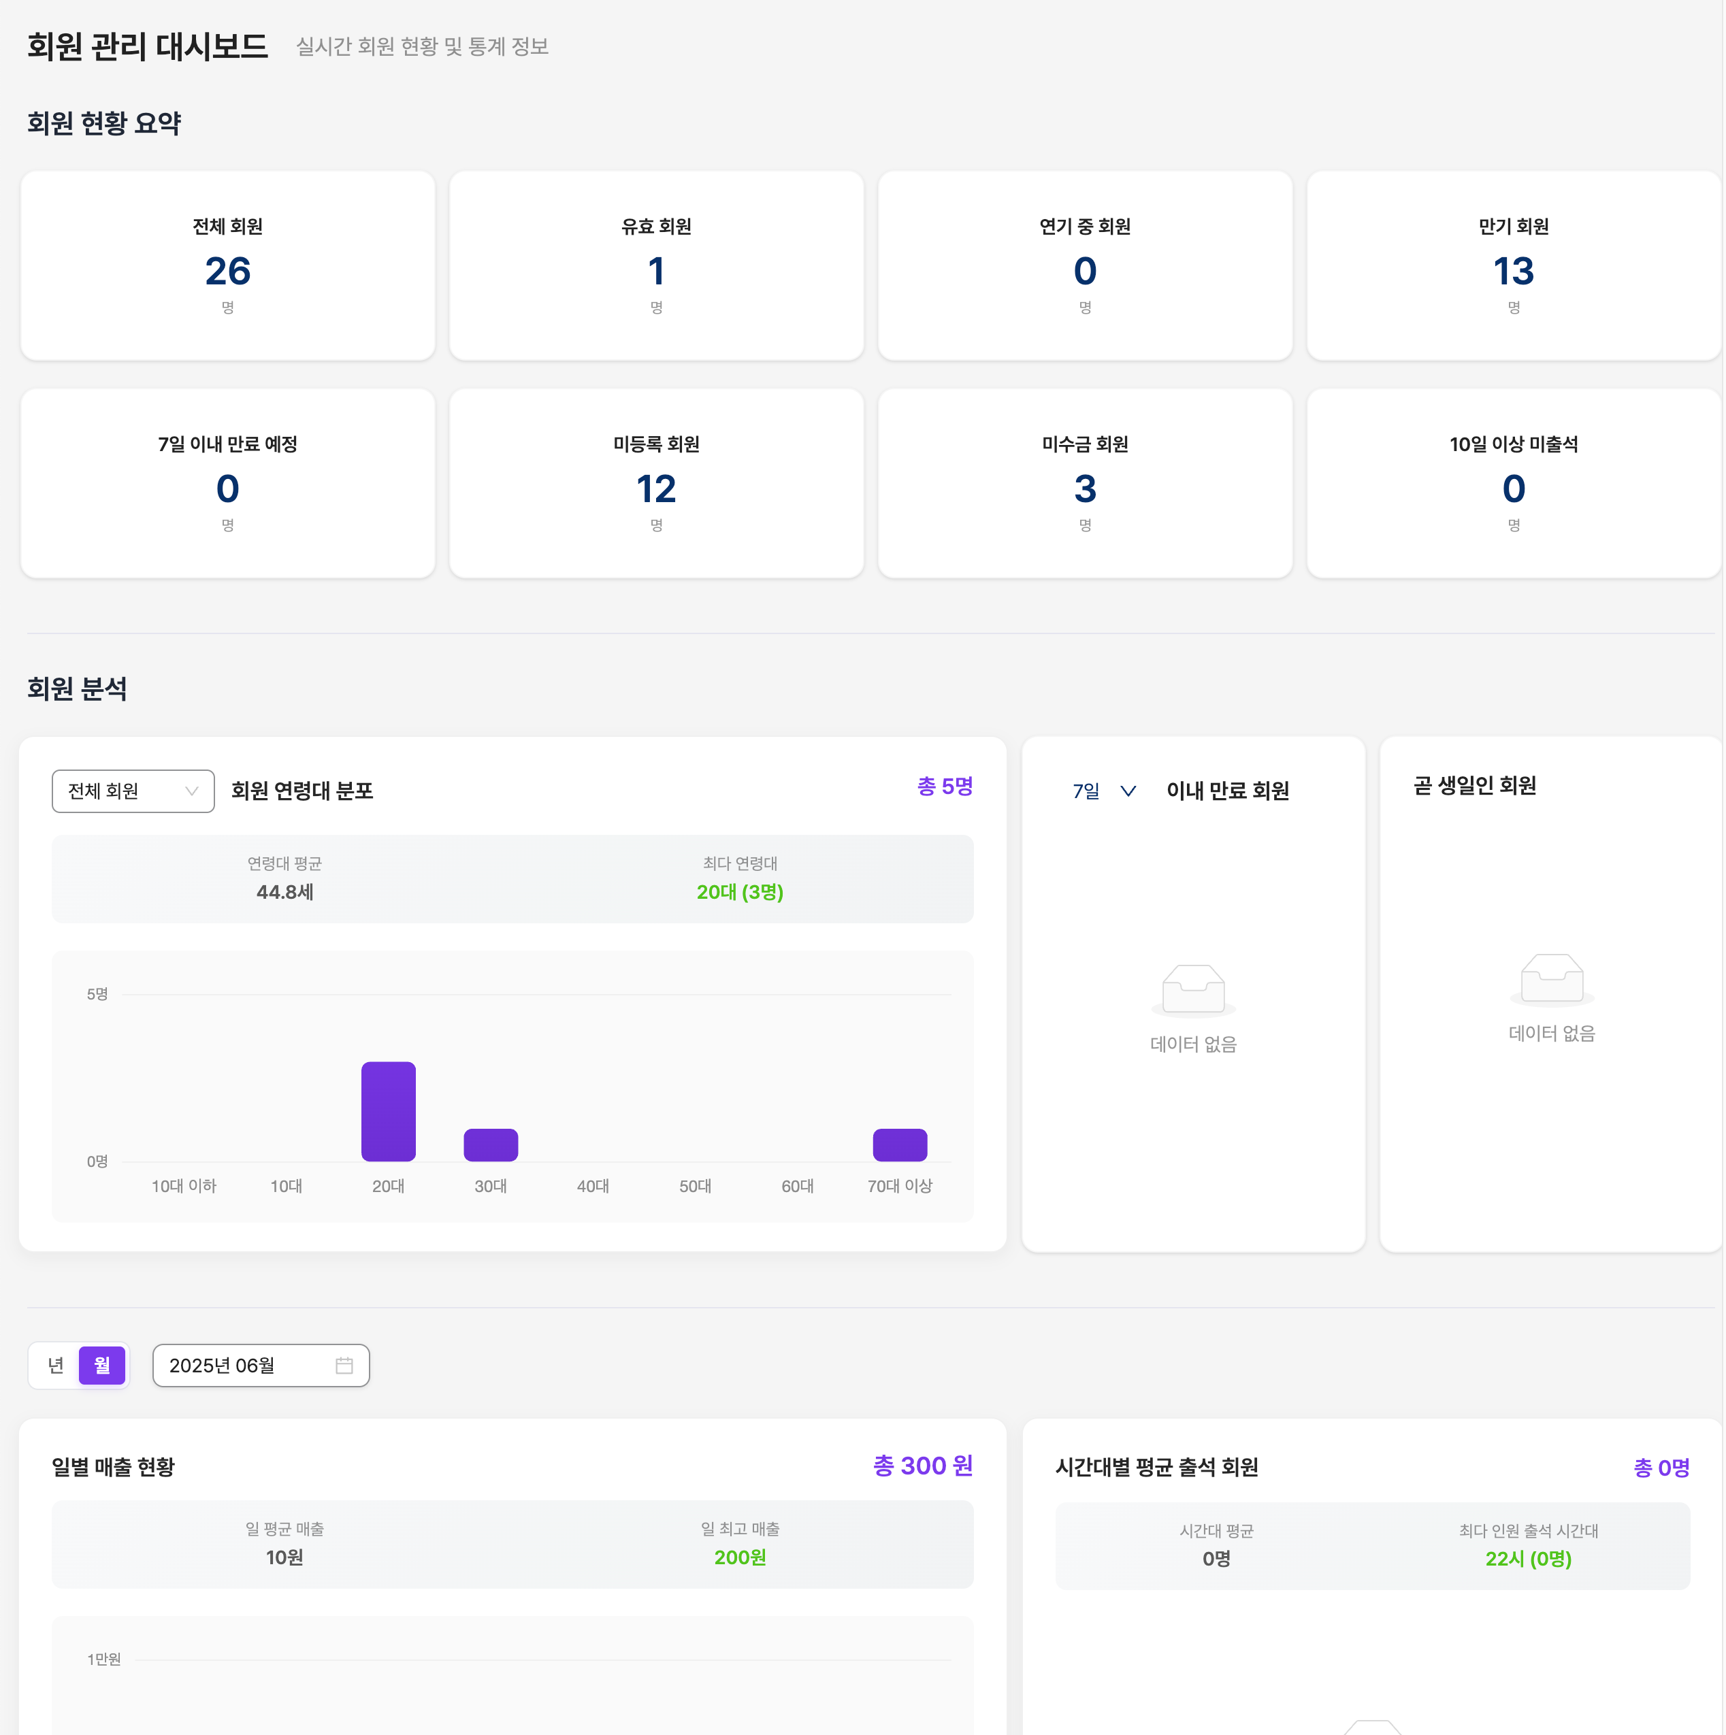Click the 미등록 회원 card showing 12명

[657, 483]
